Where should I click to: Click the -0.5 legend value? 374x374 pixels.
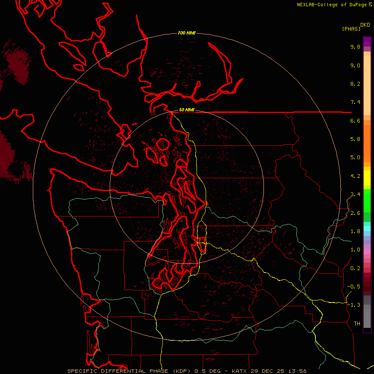click(354, 287)
